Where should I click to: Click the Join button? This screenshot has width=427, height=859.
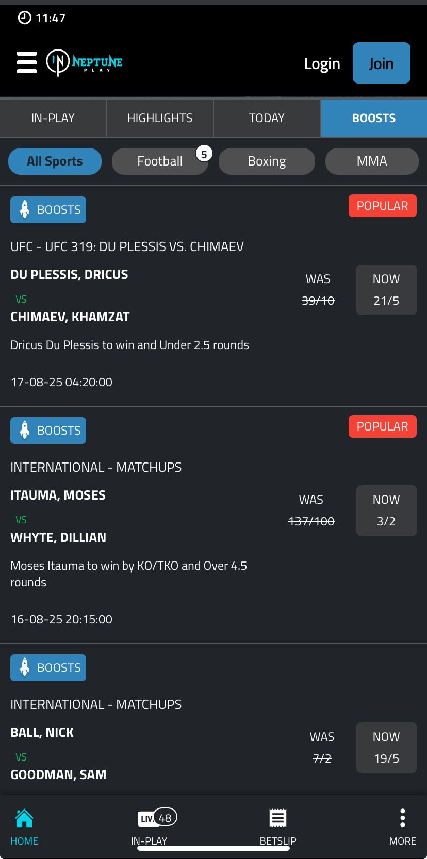(x=382, y=63)
